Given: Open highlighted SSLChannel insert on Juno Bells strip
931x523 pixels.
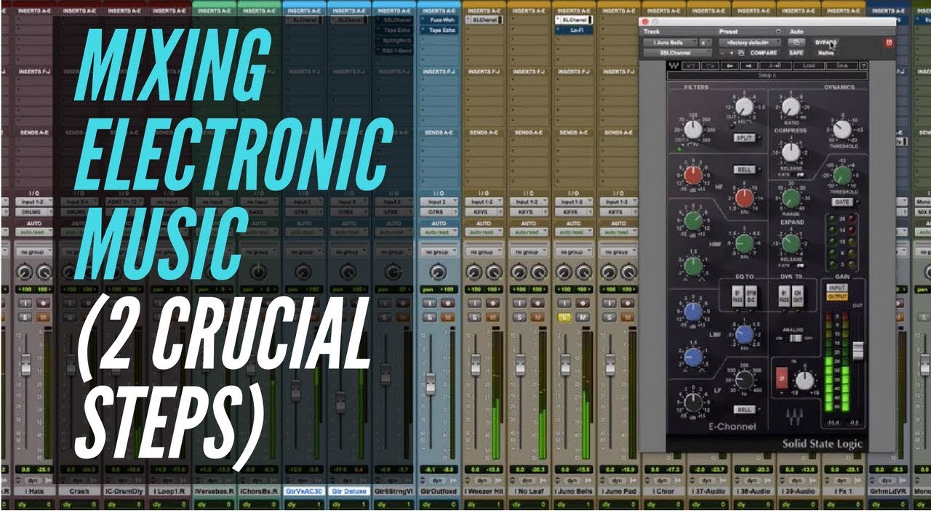Looking at the screenshot, I should (574, 20).
